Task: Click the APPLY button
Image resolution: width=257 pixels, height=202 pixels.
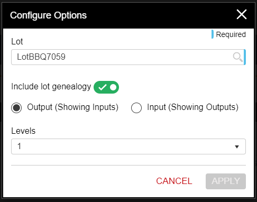Action: [x=226, y=181]
